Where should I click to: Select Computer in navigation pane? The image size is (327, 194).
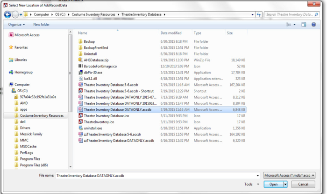coord(19,85)
